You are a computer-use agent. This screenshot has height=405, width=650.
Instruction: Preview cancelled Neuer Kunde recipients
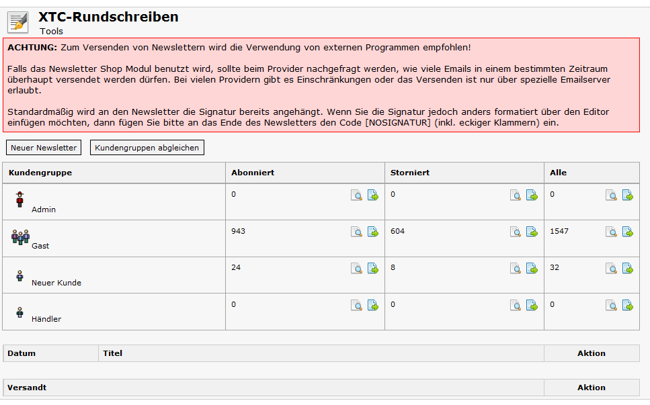[x=516, y=268]
